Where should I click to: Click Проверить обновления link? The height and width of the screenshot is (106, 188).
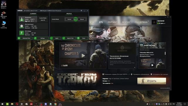(140, 74)
